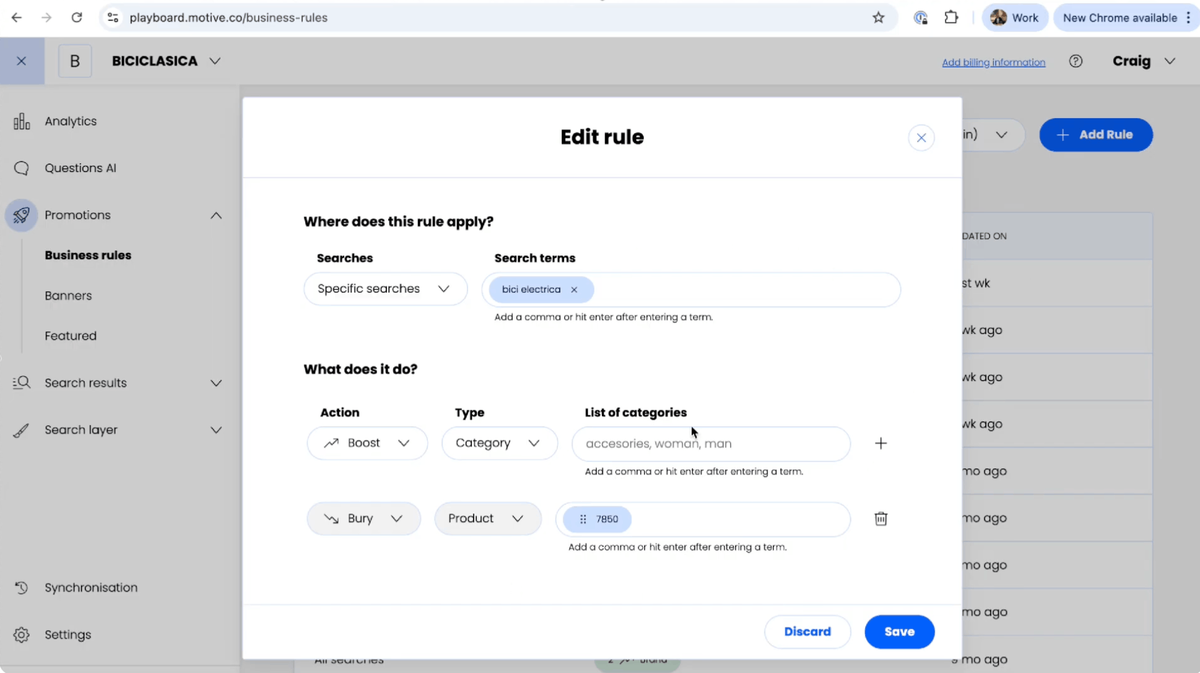The height and width of the screenshot is (673, 1200).
Task: Click the help question mark icon
Action: (x=1076, y=61)
